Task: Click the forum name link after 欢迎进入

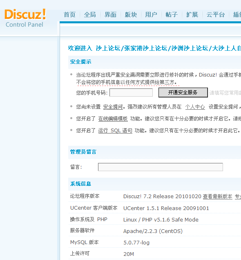Action: point(168,48)
